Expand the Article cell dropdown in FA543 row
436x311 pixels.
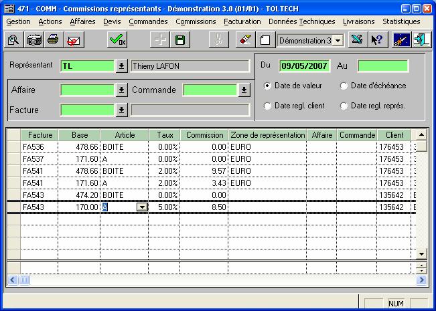141,207
